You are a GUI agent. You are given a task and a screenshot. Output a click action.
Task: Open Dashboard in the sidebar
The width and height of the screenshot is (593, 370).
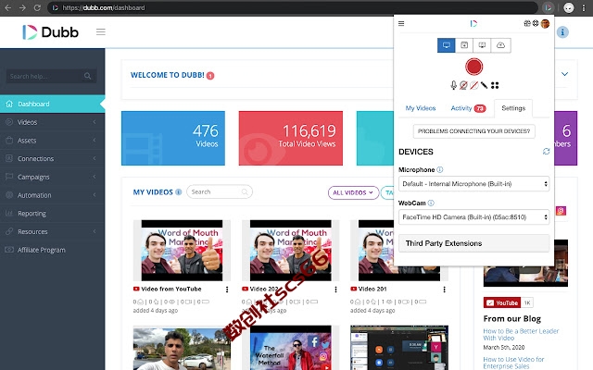click(52, 104)
